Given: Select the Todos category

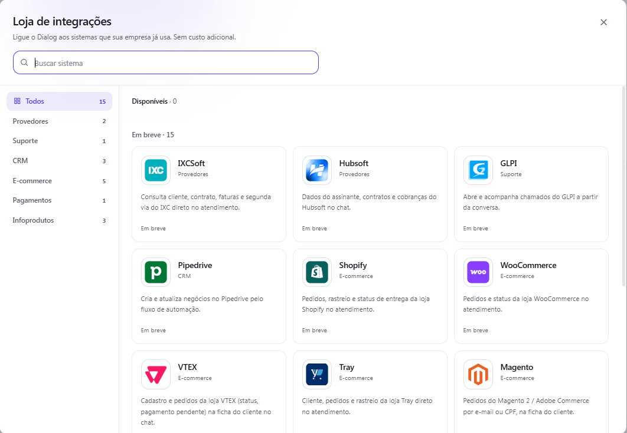Looking at the screenshot, I should [x=59, y=101].
